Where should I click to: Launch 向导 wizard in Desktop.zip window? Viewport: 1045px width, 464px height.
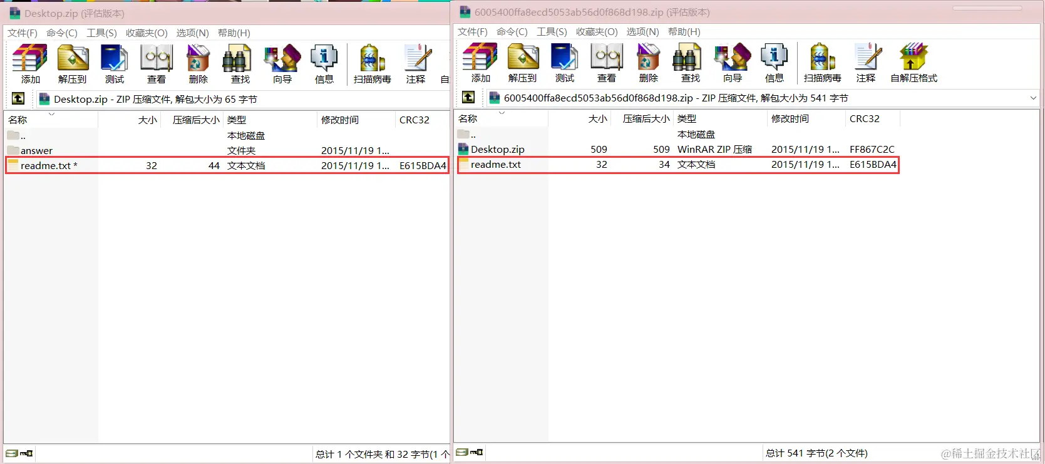282,64
